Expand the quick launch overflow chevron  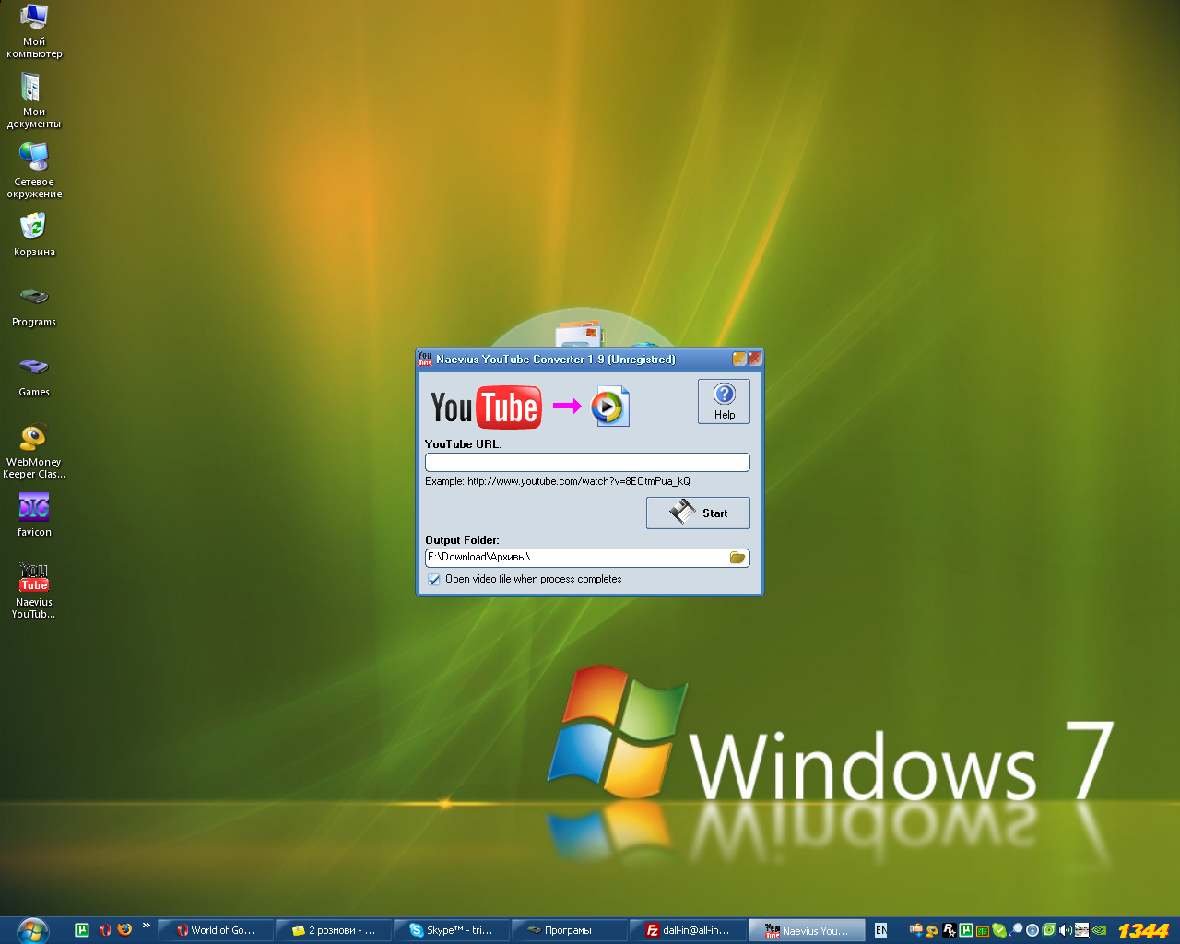point(146,926)
